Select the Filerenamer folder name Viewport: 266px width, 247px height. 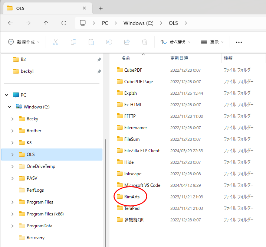click(x=135, y=128)
